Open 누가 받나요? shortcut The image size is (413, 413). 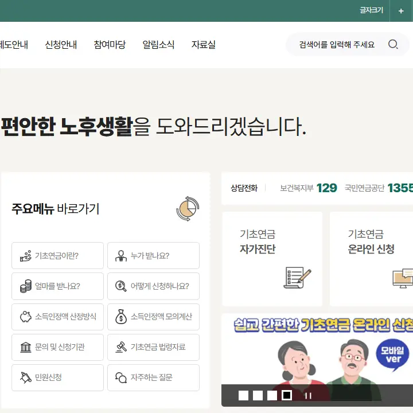point(153,255)
